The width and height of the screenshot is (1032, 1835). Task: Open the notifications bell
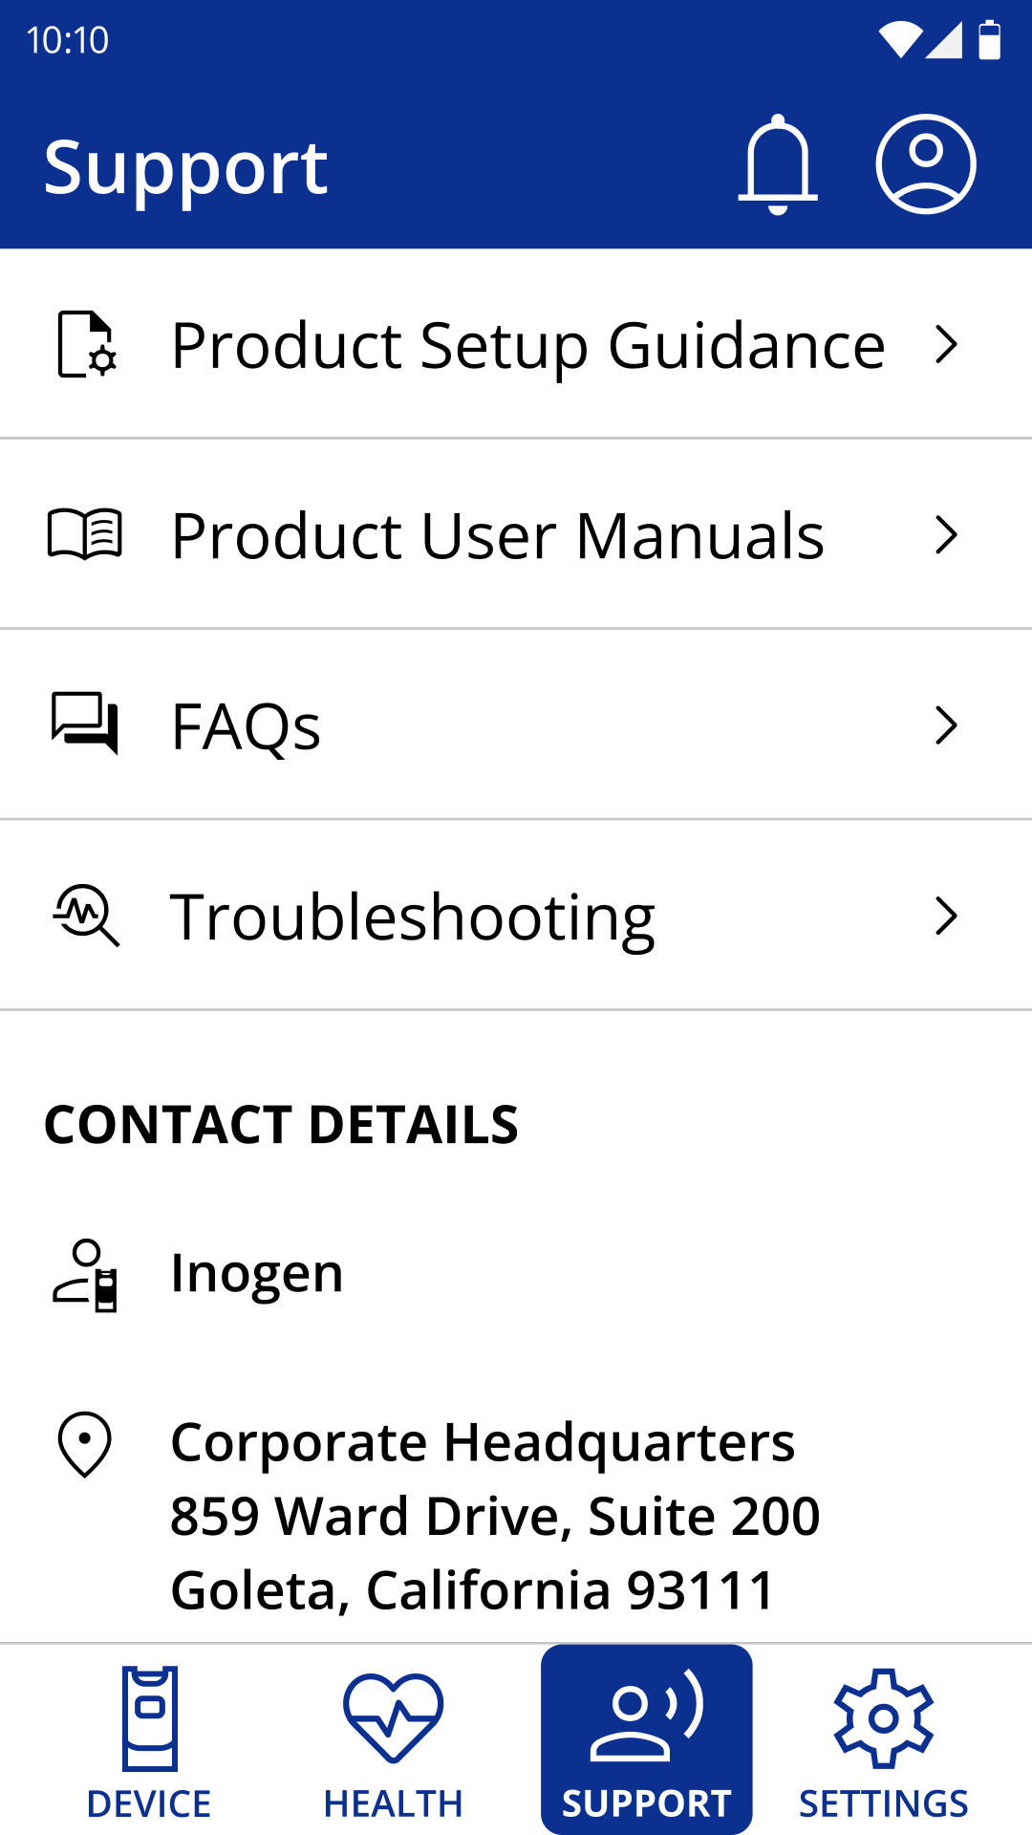[x=778, y=164]
